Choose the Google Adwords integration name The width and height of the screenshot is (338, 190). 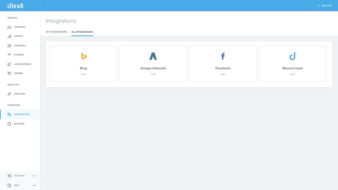pyautogui.click(x=153, y=68)
